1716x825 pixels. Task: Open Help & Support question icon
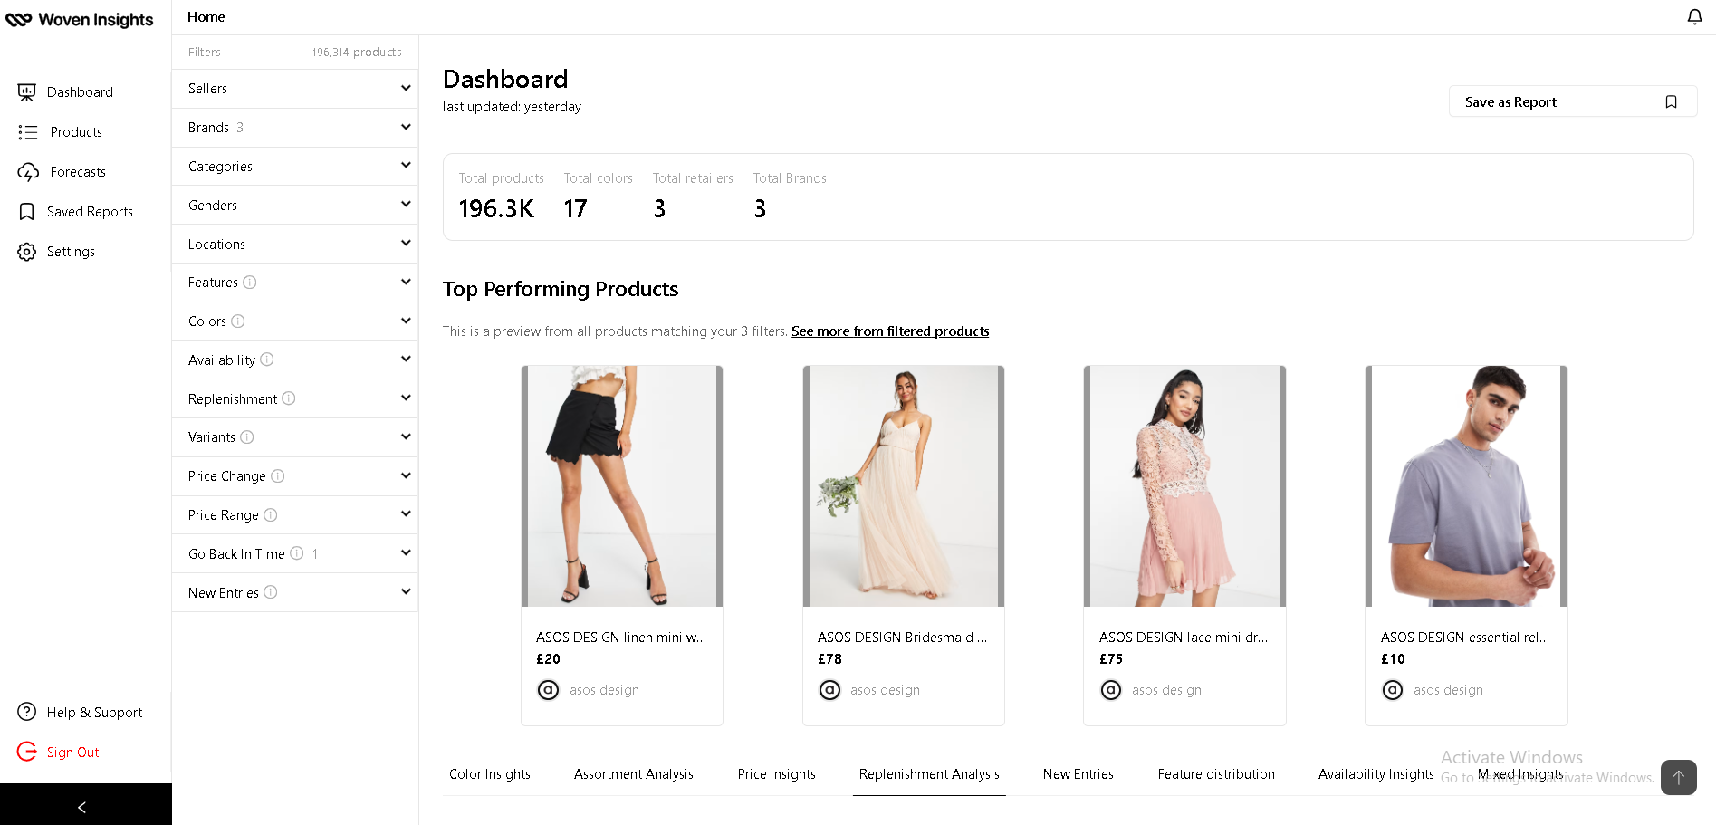[27, 712]
